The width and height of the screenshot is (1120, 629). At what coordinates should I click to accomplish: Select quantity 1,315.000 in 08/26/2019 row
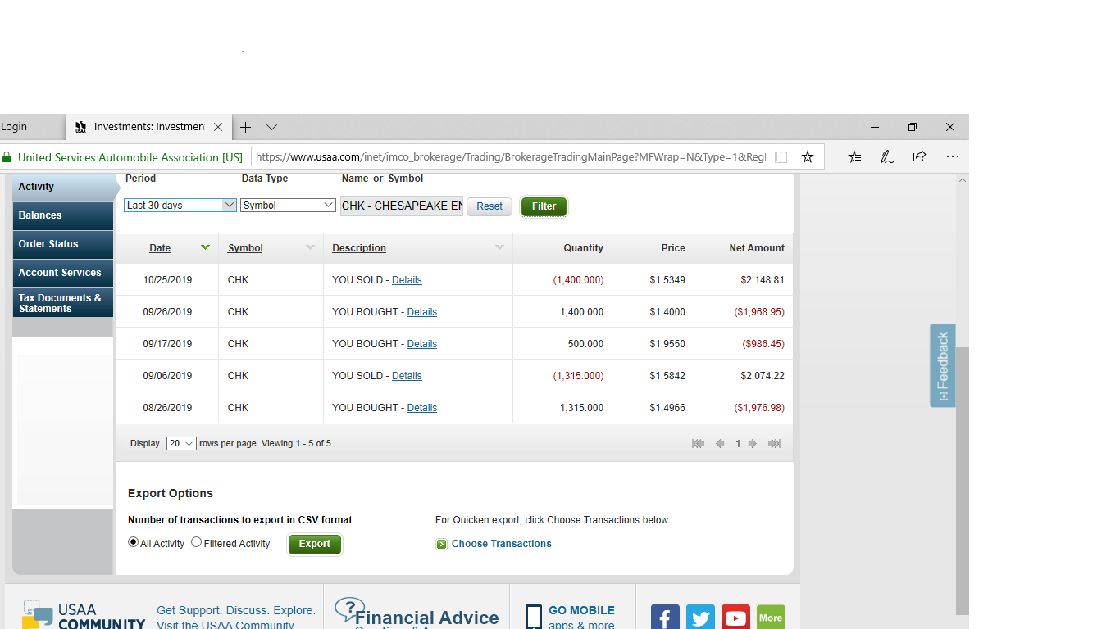pos(581,408)
